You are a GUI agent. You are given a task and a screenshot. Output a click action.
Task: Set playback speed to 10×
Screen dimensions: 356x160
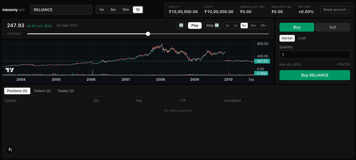click(253, 26)
